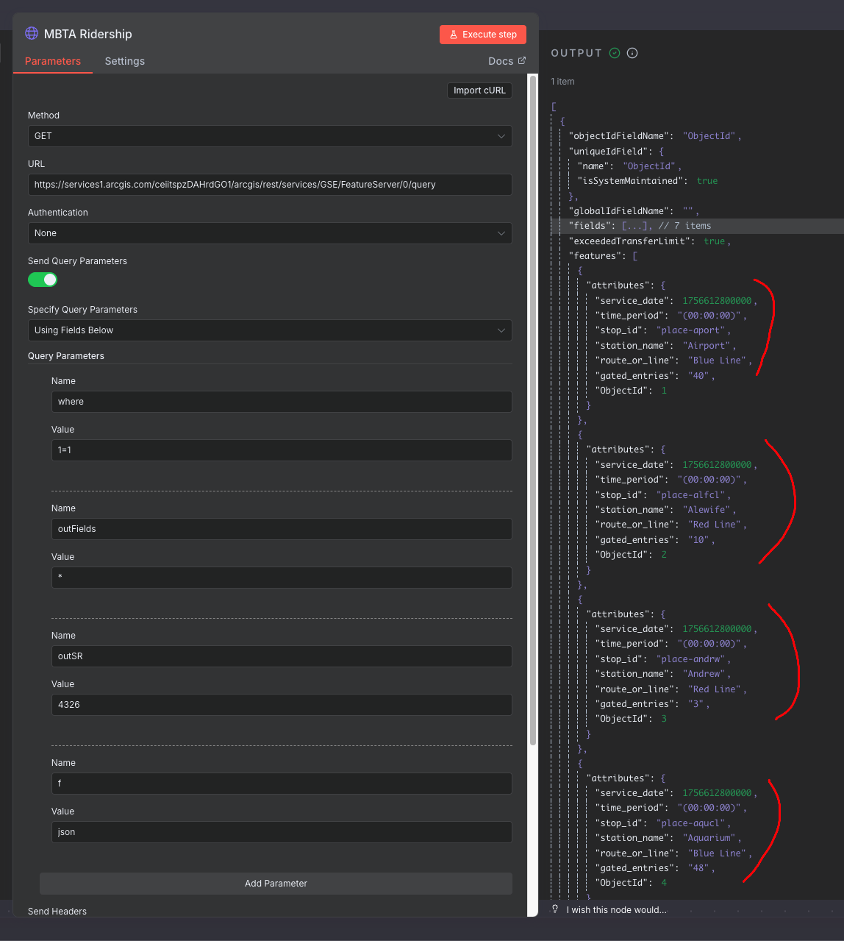Viewport: 844px width, 941px height.
Task: Click the MBTA Ridership globe icon
Action: click(x=32, y=34)
